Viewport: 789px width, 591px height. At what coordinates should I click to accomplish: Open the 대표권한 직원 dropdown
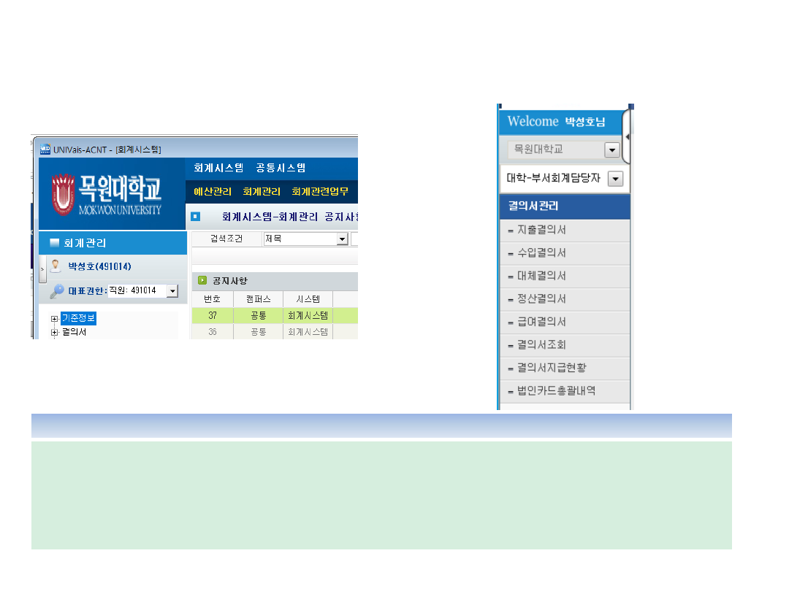point(172,291)
